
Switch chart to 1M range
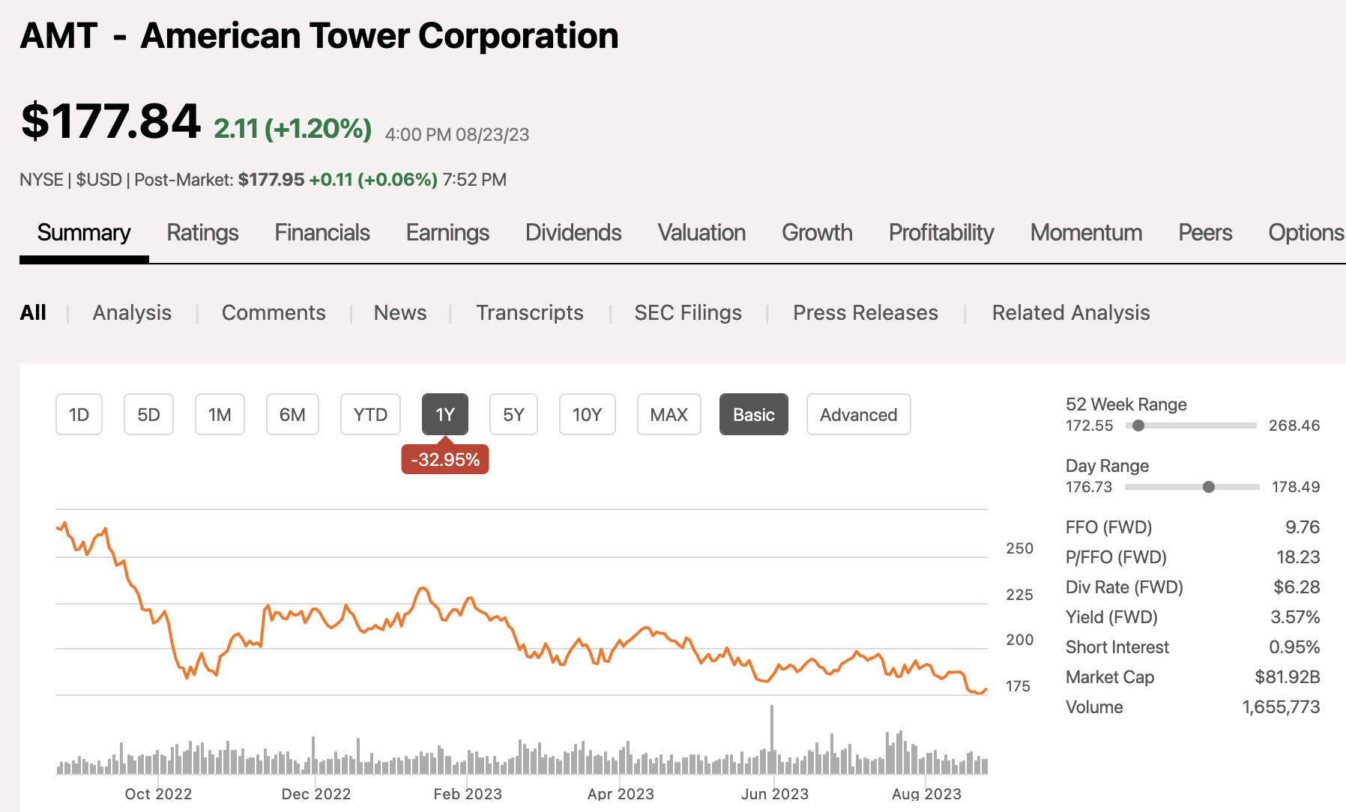(220, 414)
